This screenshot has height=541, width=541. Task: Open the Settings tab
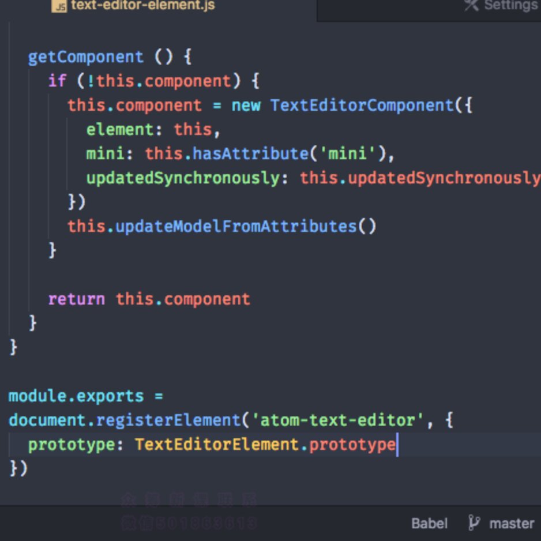point(510,6)
